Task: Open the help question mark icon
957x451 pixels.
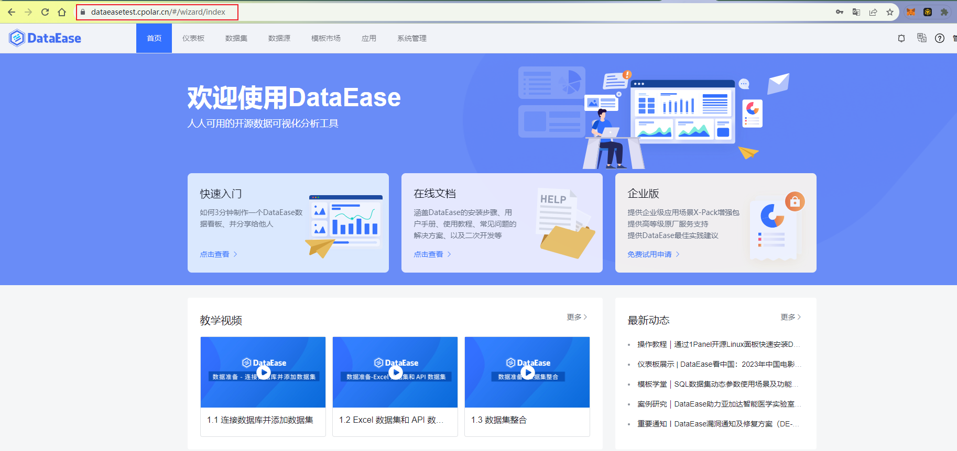Action: [940, 38]
